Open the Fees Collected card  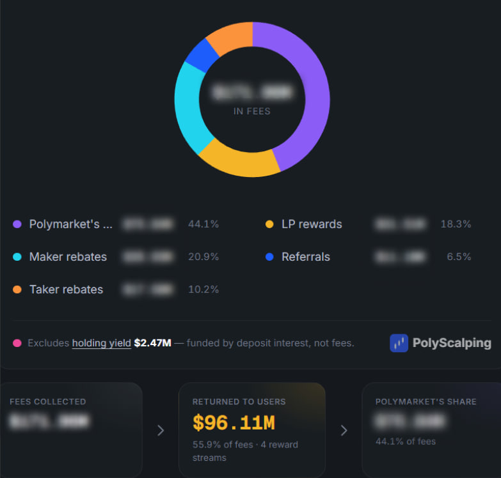[71, 430]
